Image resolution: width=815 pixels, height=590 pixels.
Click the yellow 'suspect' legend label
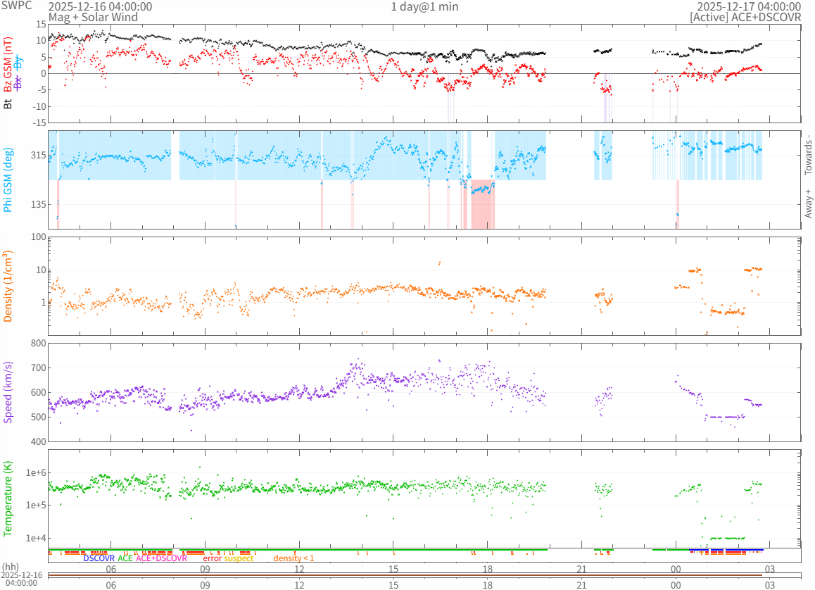tap(239, 558)
